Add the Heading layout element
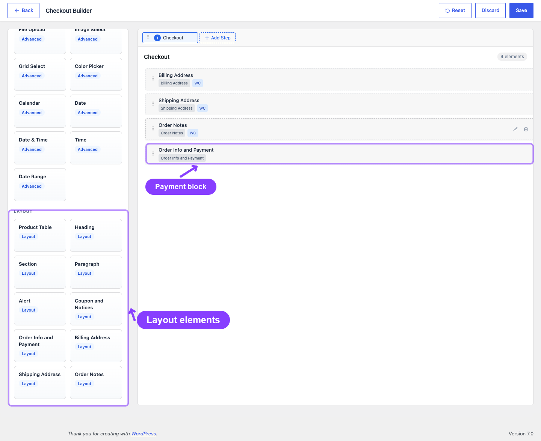The image size is (541, 441). click(x=96, y=235)
